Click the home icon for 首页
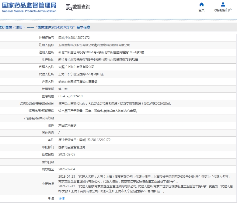 coord(201,5)
